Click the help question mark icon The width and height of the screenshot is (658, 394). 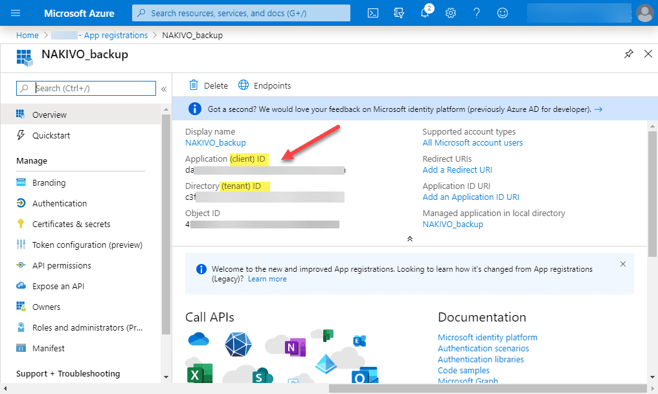[477, 13]
